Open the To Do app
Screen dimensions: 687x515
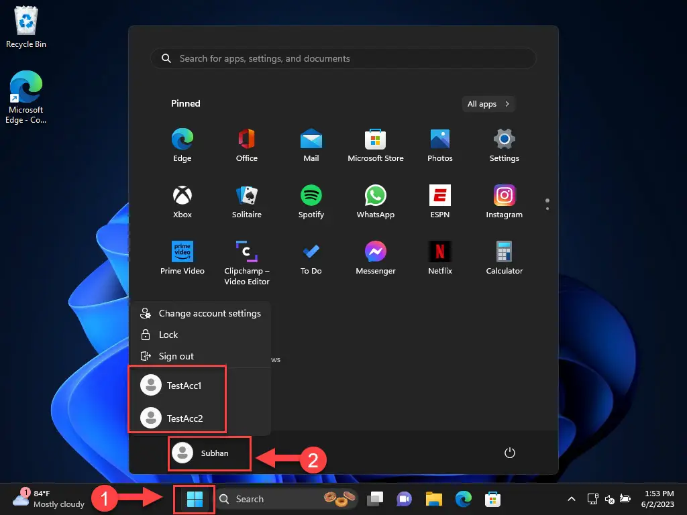[x=311, y=258]
